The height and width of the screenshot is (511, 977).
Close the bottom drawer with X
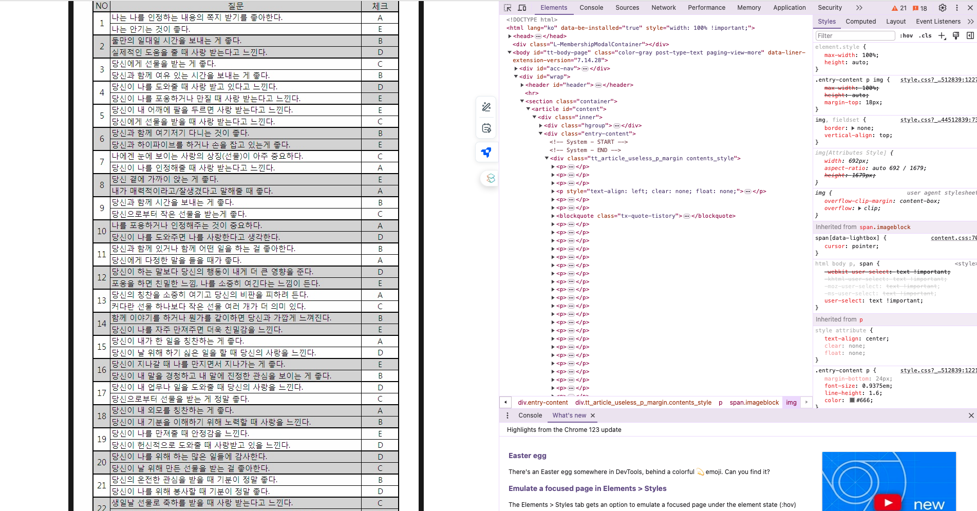coord(971,415)
